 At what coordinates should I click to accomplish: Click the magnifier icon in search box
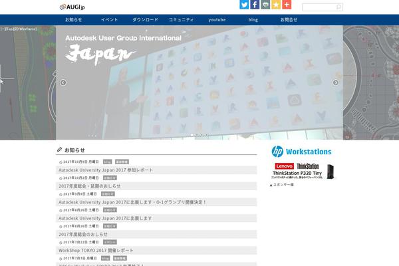tap(338, 7)
